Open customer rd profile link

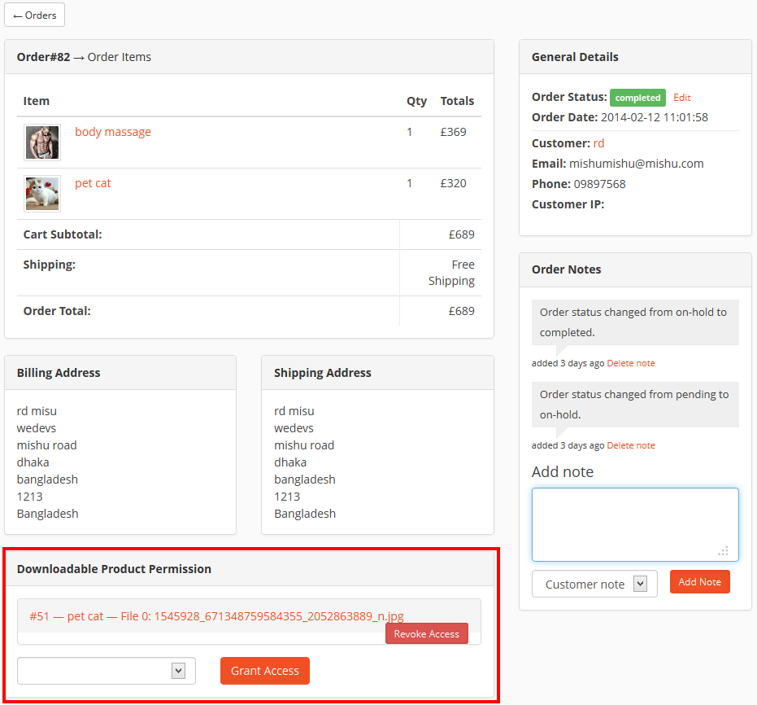[598, 143]
